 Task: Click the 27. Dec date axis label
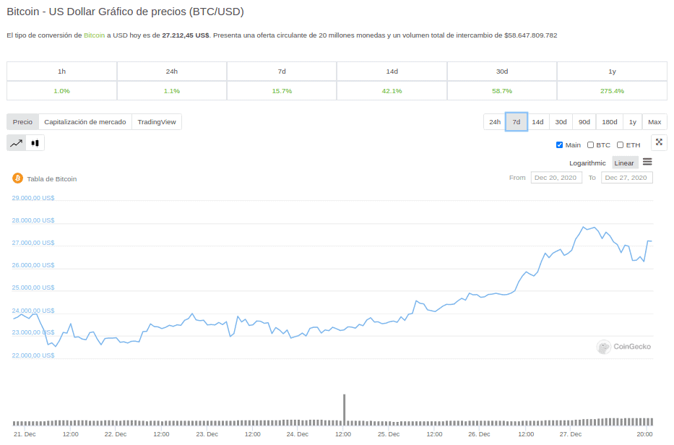pos(571,434)
